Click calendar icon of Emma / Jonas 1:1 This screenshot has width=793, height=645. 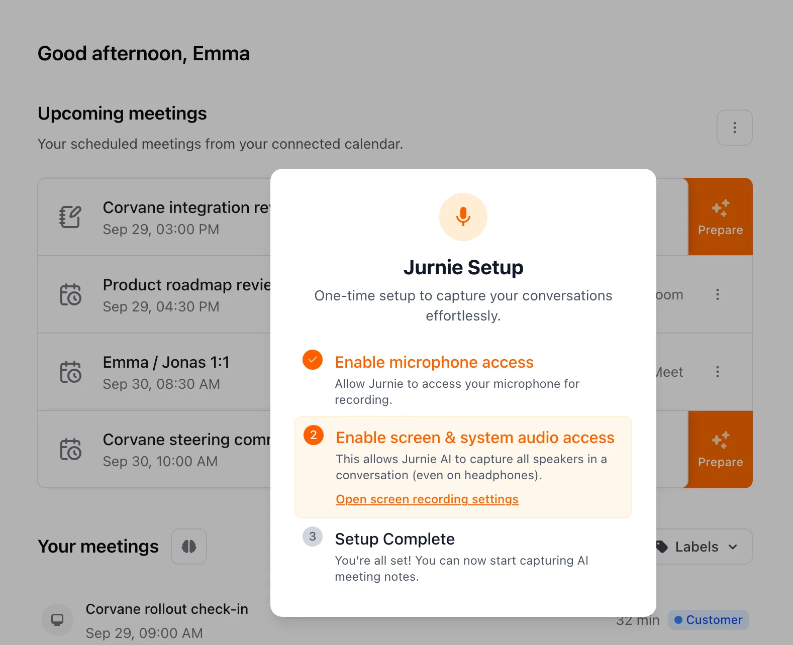point(70,372)
